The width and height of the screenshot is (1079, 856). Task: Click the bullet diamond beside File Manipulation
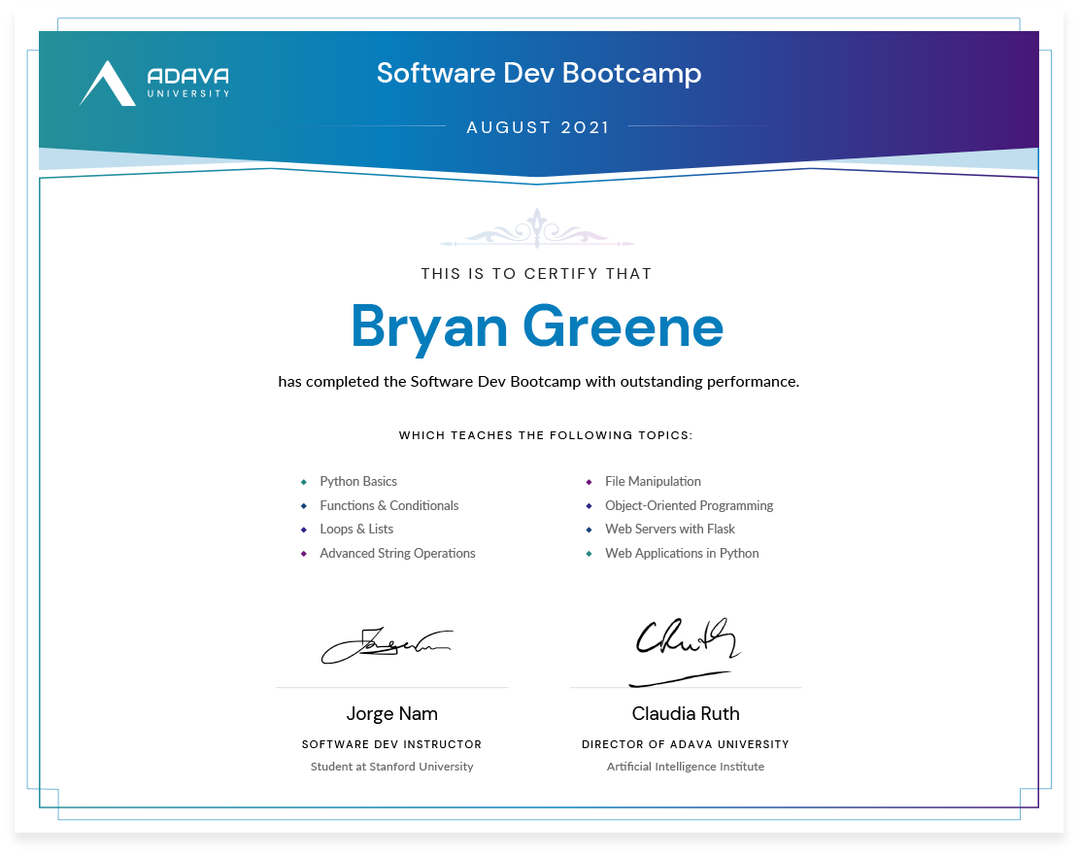[x=589, y=482]
